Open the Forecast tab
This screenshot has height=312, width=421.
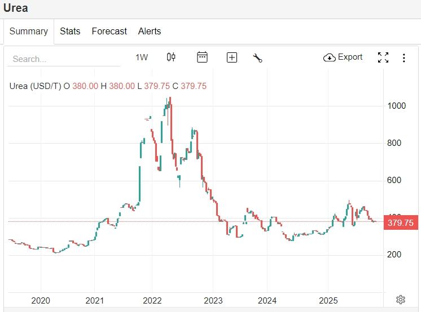[109, 32]
